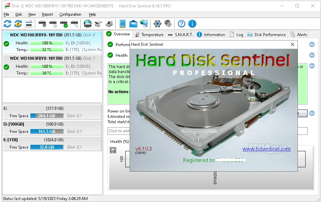Click the refresh icon with warning triangle

(18, 24)
